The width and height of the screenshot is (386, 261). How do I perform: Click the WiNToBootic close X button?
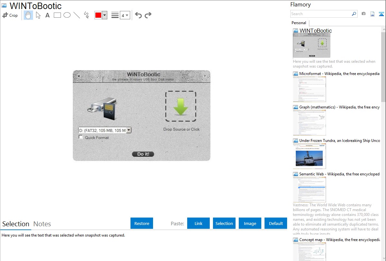pyautogui.click(x=79, y=76)
